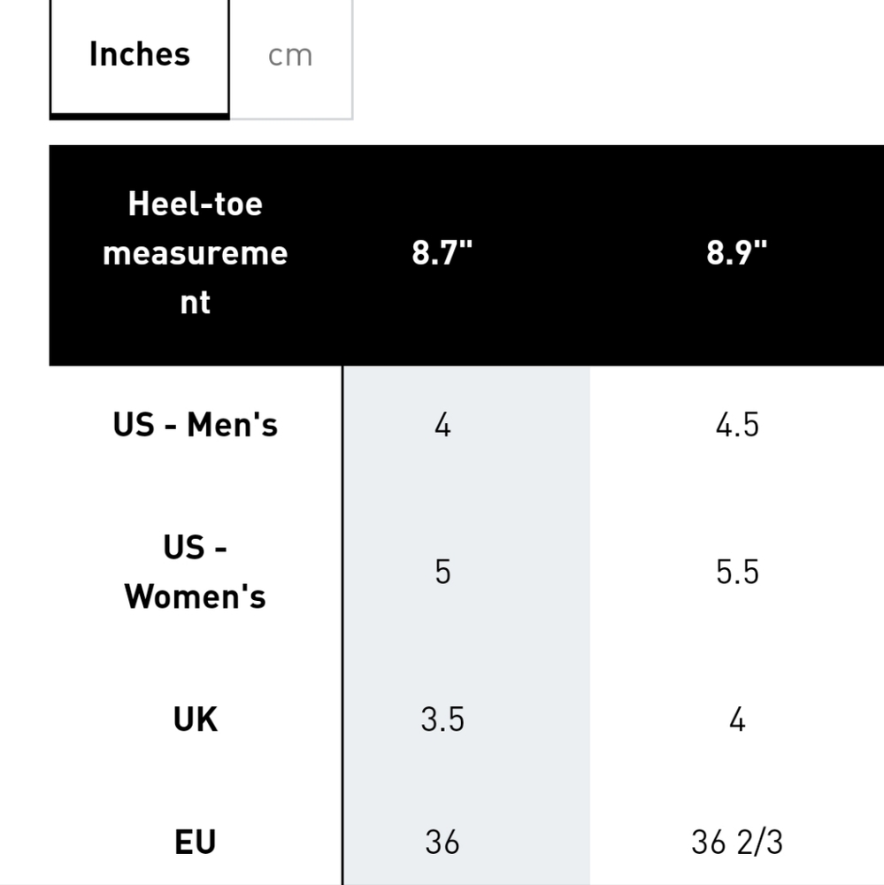
Task: Click Women's size 5.5 cell
Action: 736,572
